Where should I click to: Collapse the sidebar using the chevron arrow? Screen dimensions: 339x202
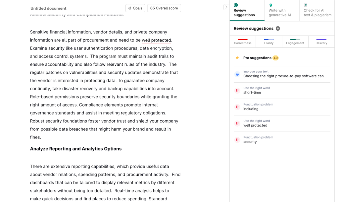(226, 7)
